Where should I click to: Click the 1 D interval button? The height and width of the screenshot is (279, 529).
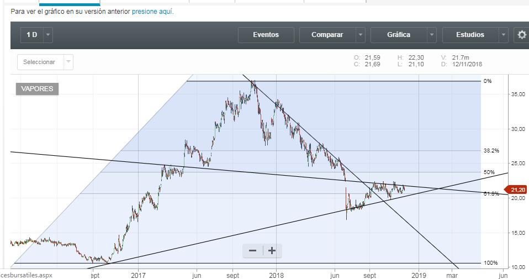click(31, 35)
